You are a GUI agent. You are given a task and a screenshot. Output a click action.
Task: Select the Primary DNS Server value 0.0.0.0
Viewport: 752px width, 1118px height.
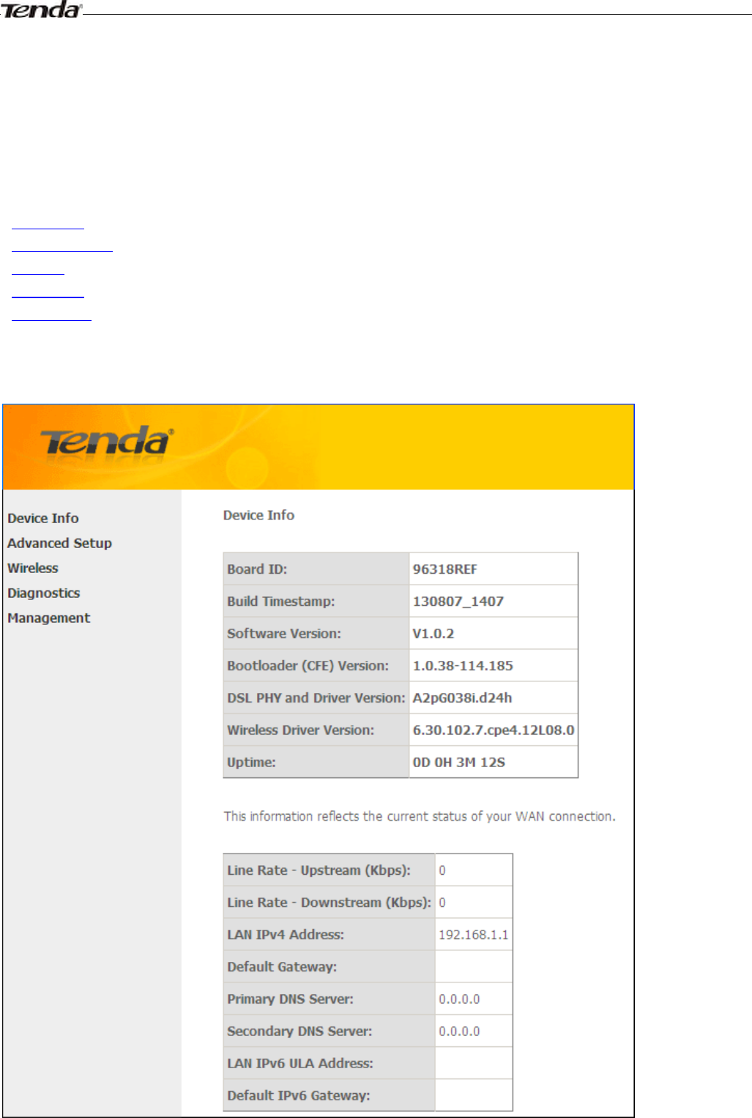[x=459, y=999]
